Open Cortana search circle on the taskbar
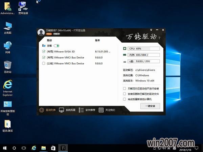Screen dimensions: 203x152 [x=14, y=148]
